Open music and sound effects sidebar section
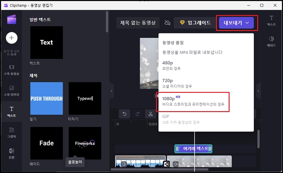Viewport: 283px width, 173px height. (12, 53)
